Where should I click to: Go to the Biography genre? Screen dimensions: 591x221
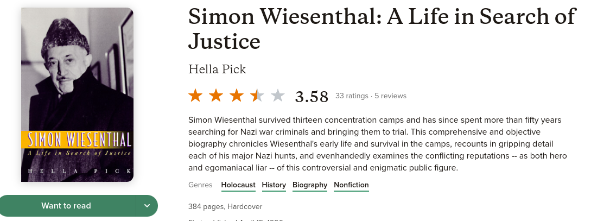pos(310,185)
